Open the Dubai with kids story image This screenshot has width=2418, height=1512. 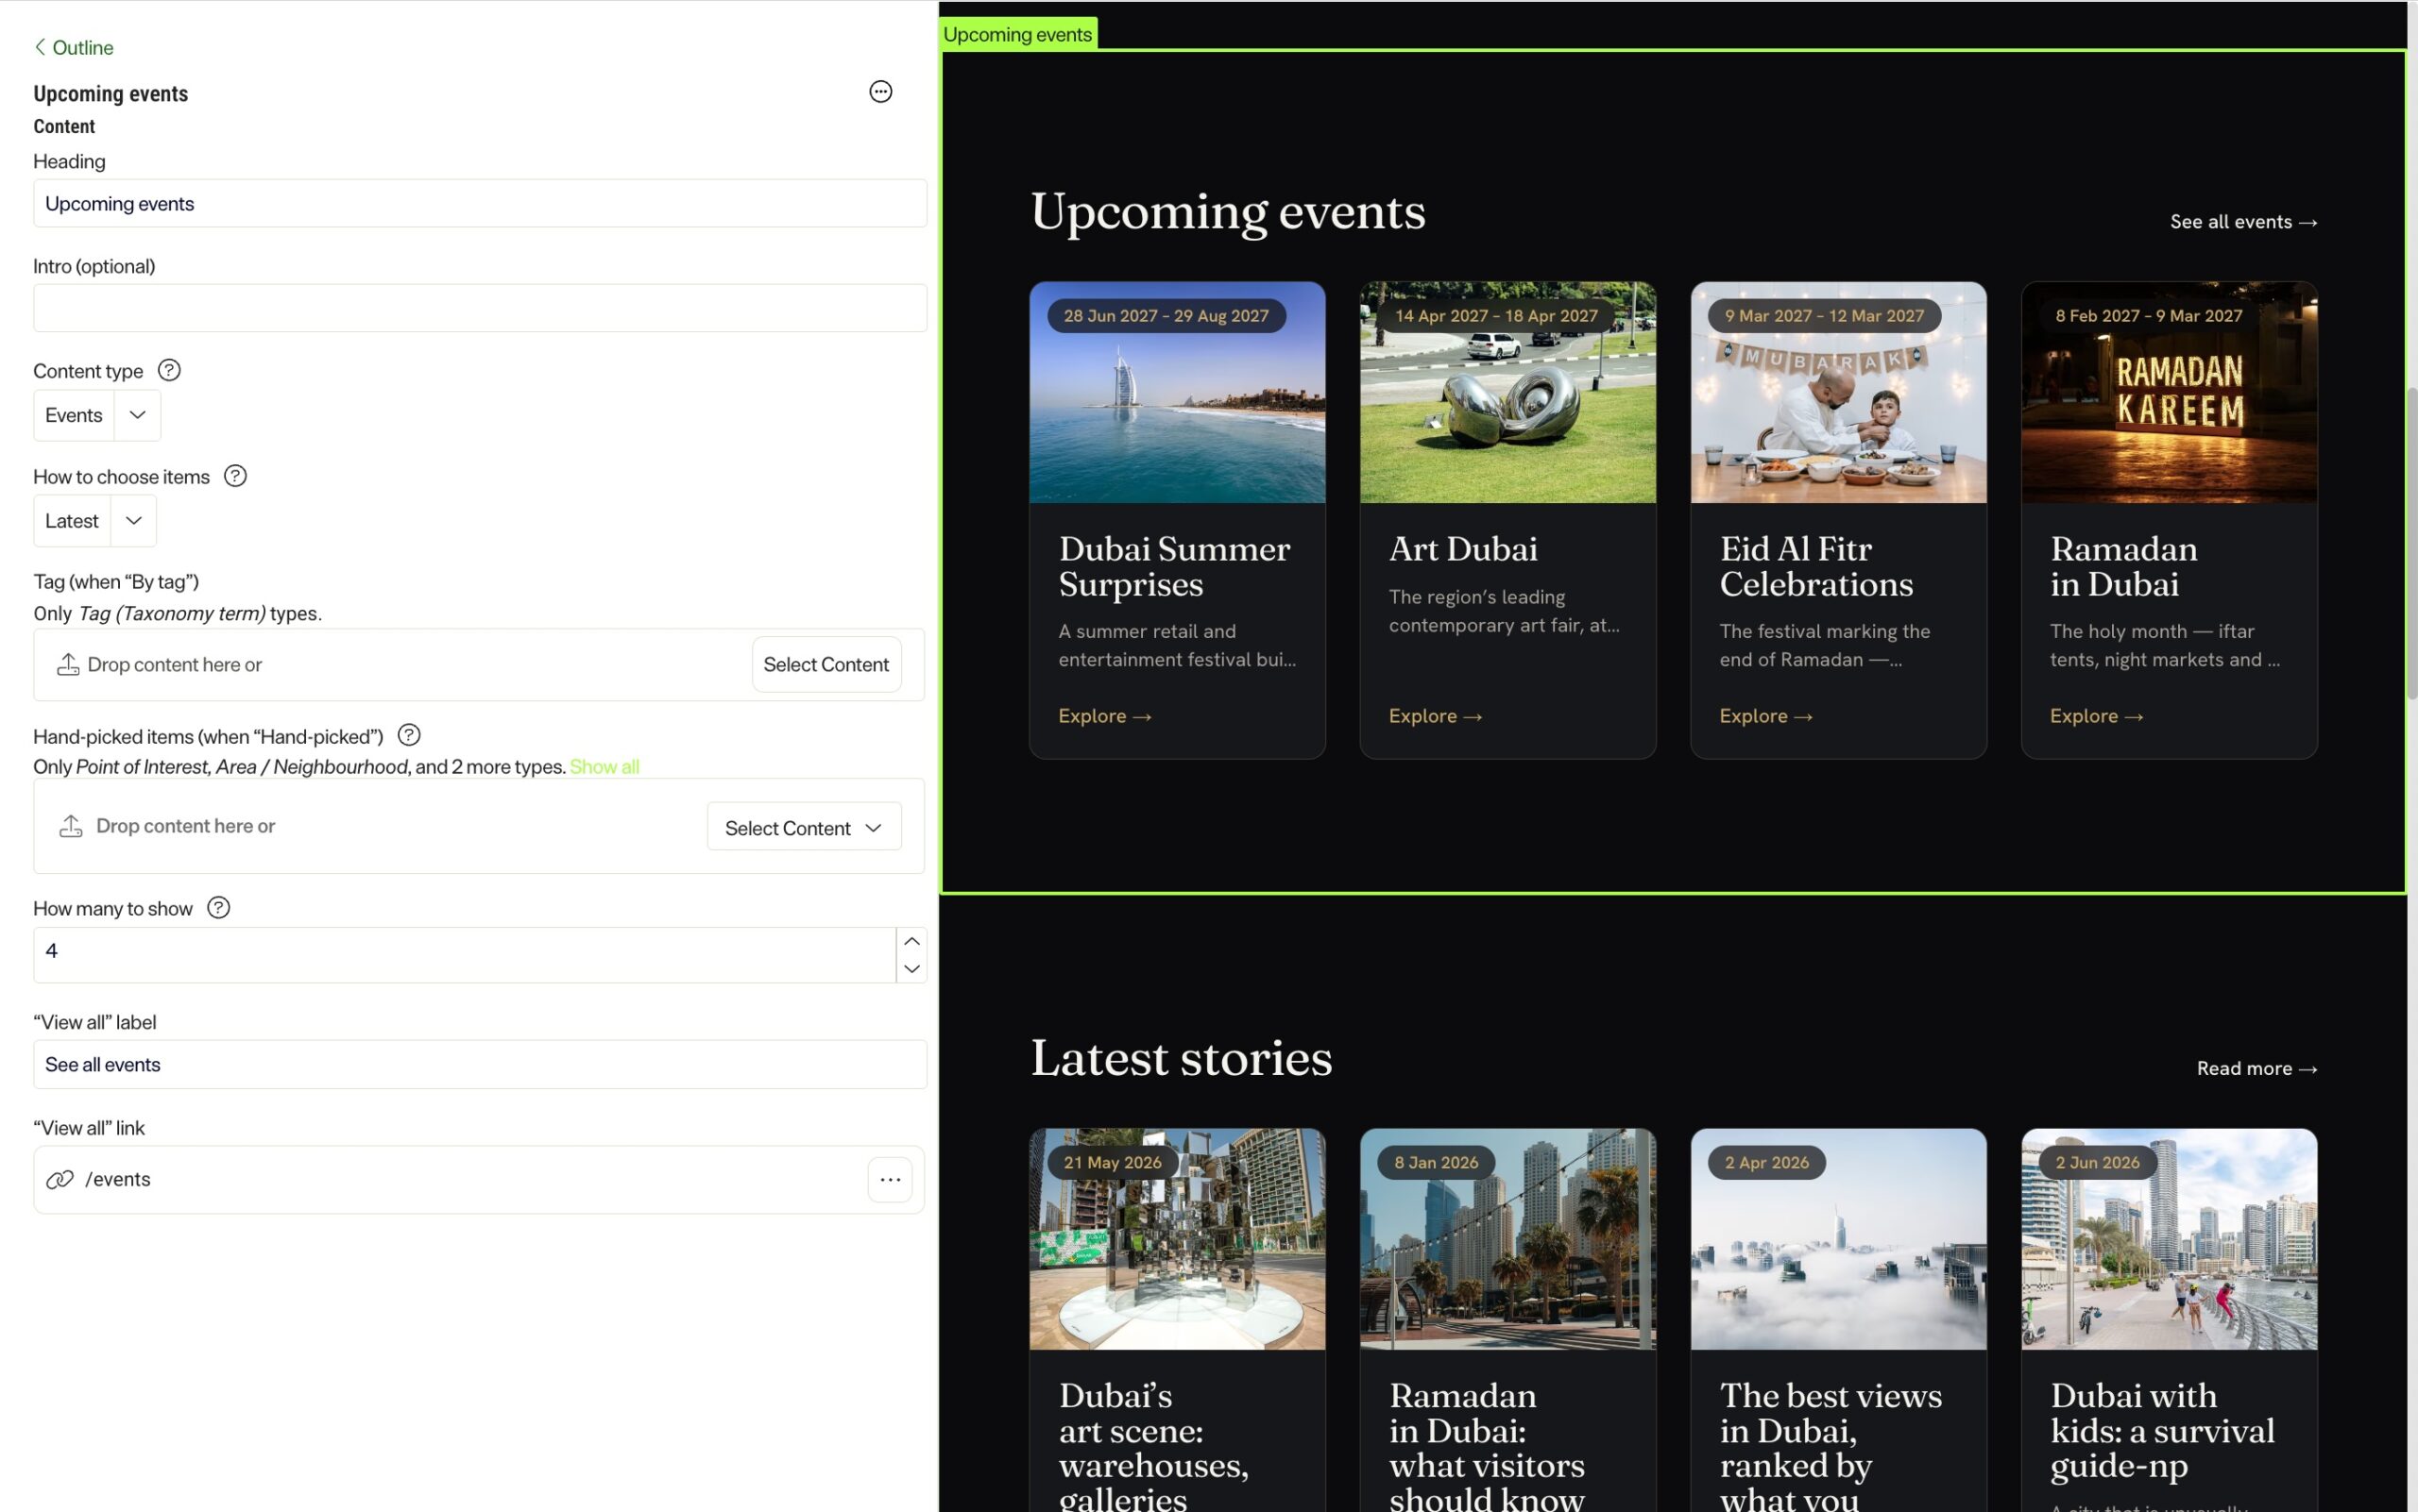click(2169, 1239)
